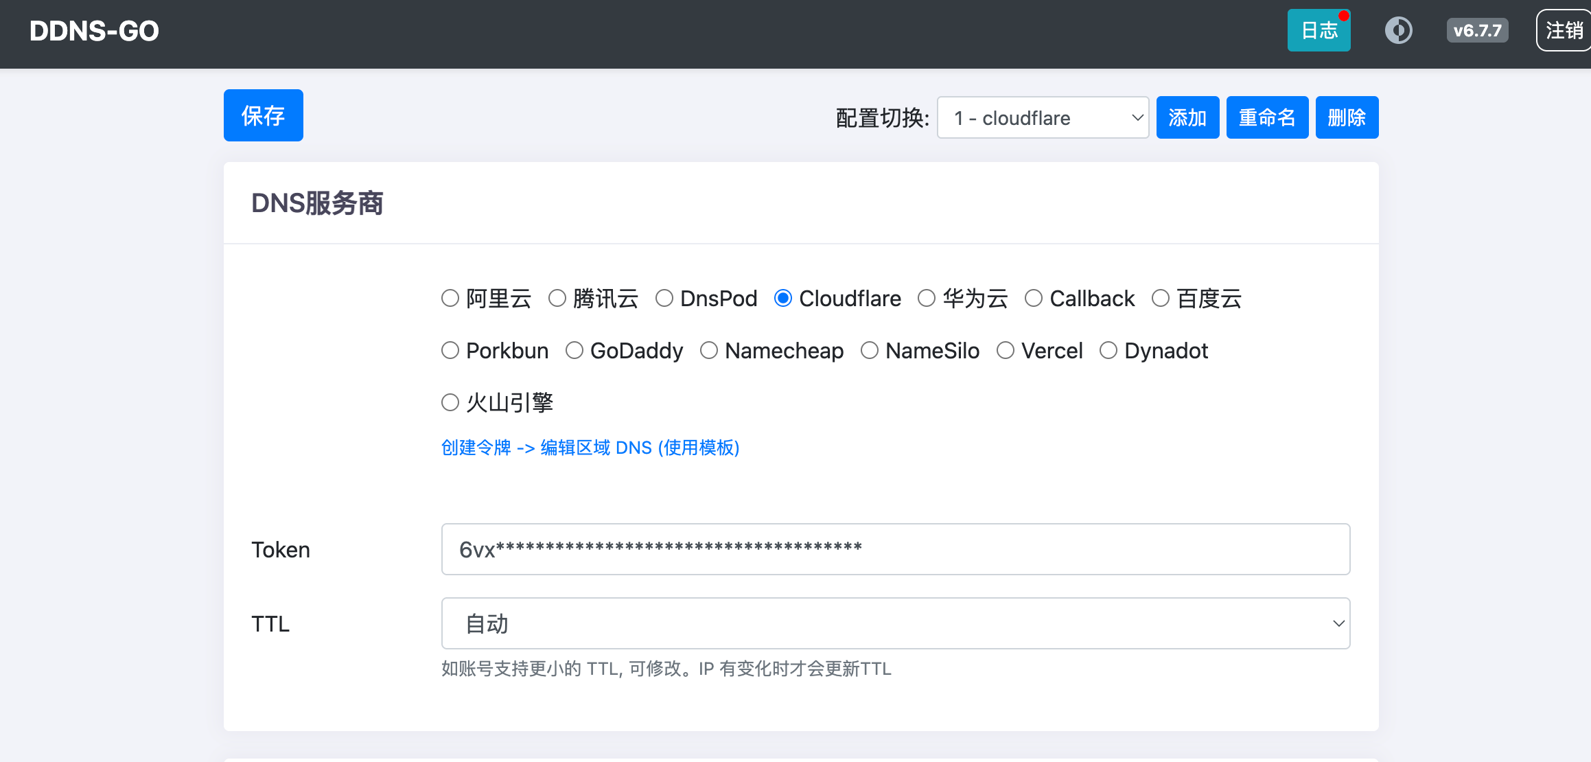Save settings with the 保存 button
The height and width of the screenshot is (762, 1591).
coord(263,115)
